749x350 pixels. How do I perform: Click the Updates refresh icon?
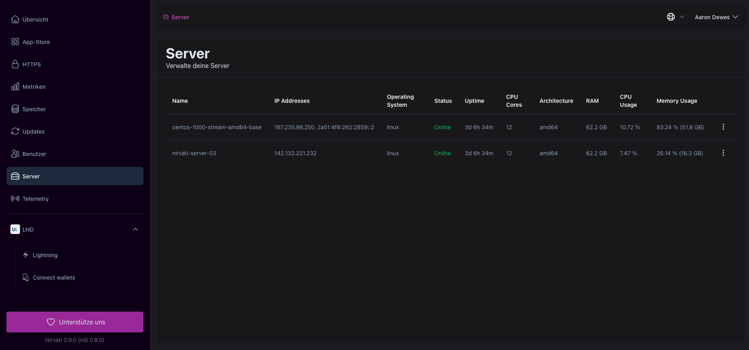(x=15, y=131)
